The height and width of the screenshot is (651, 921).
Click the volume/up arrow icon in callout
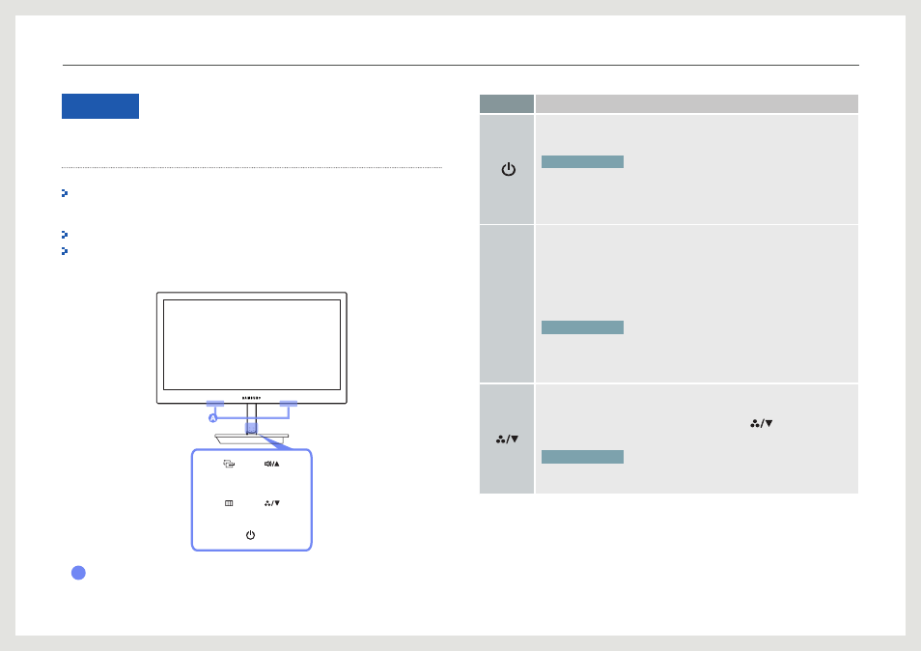pyautogui.click(x=272, y=465)
